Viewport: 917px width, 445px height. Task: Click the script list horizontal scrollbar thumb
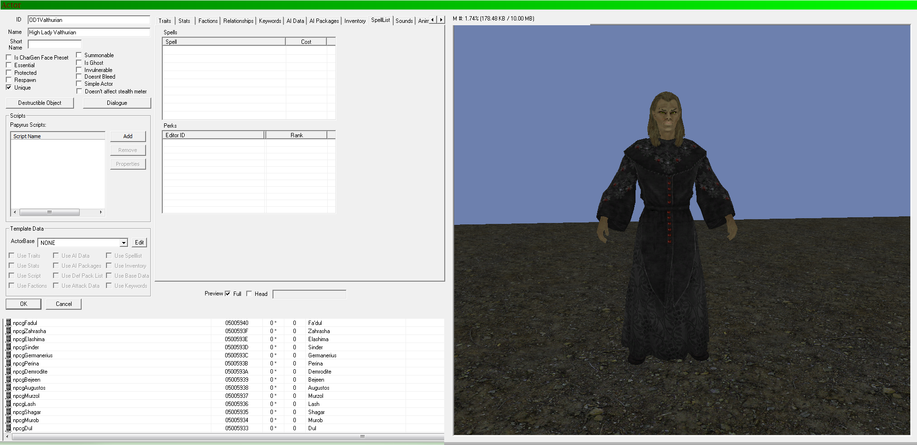[x=50, y=212]
